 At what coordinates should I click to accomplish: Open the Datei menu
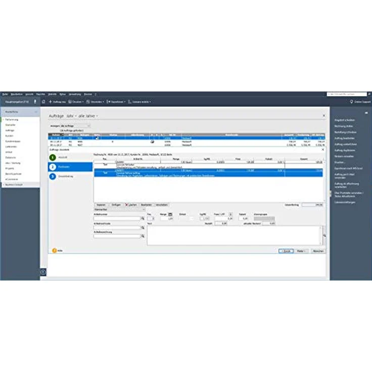pyautogui.click(x=5, y=94)
